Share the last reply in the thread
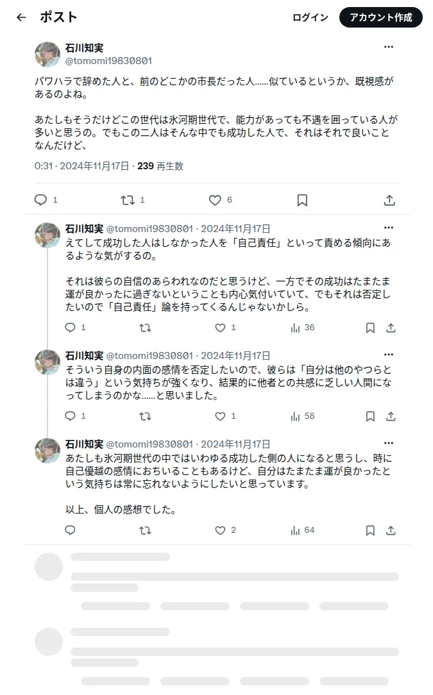Screen dimensions: 433x695 point(391,530)
